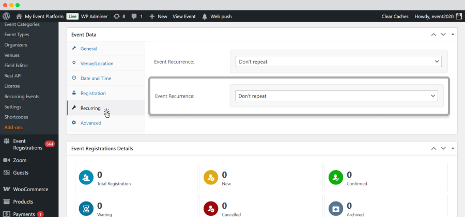The height and width of the screenshot is (217, 465).
Task: Click the updates refresh icon
Action: (x=117, y=17)
